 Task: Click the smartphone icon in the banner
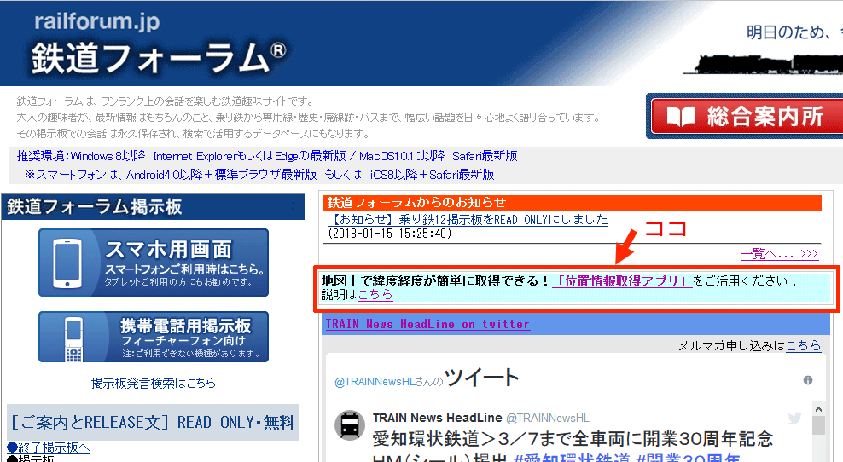pos(70,263)
